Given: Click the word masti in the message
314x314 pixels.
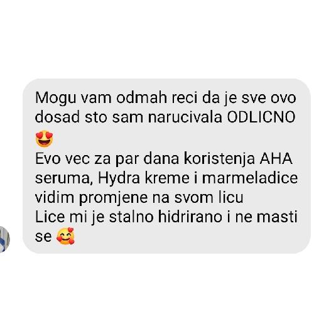Looking at the screenshot, I should [x=277, y=217].
